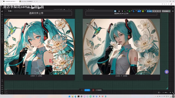Screen dimensions: 175x98
Task: Cancel the run with the red button
Action: point(93,90)
